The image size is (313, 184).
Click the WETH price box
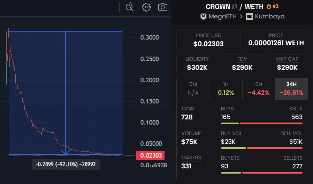tap(276, 40)
